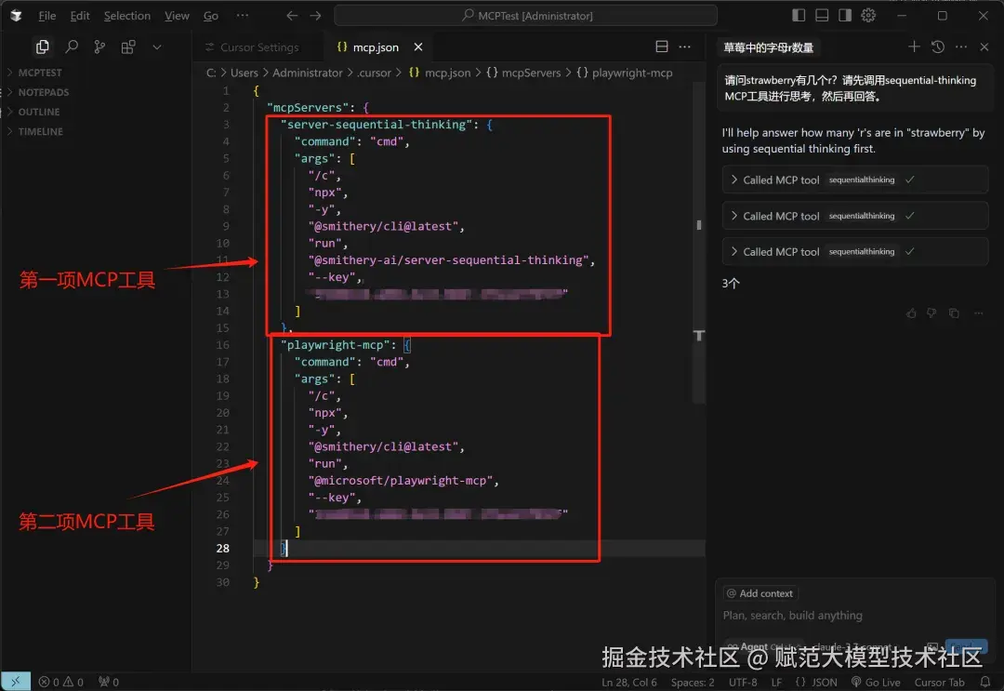This screenshot has height=691, width=1004.
Task: Open editor More Actions ellipsis
Action: (684, 47)
